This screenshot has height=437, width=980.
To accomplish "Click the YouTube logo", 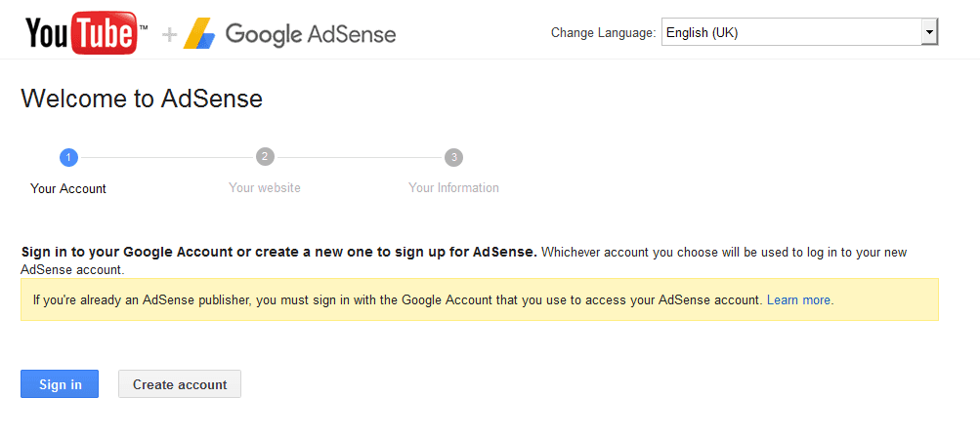I will [x=86, y=33].
